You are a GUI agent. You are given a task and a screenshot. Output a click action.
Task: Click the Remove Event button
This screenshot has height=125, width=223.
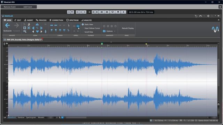pyautogui.click(x=10, y=7)
